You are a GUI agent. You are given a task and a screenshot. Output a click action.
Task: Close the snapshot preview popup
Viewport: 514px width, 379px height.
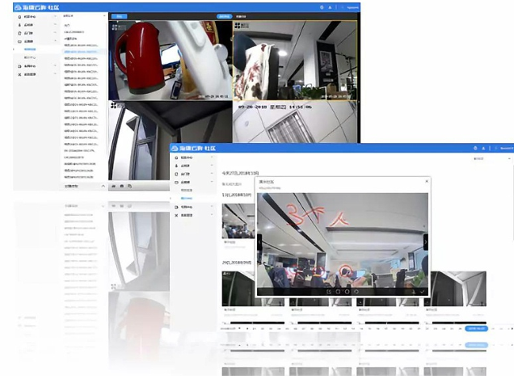[x=426, y=183]
